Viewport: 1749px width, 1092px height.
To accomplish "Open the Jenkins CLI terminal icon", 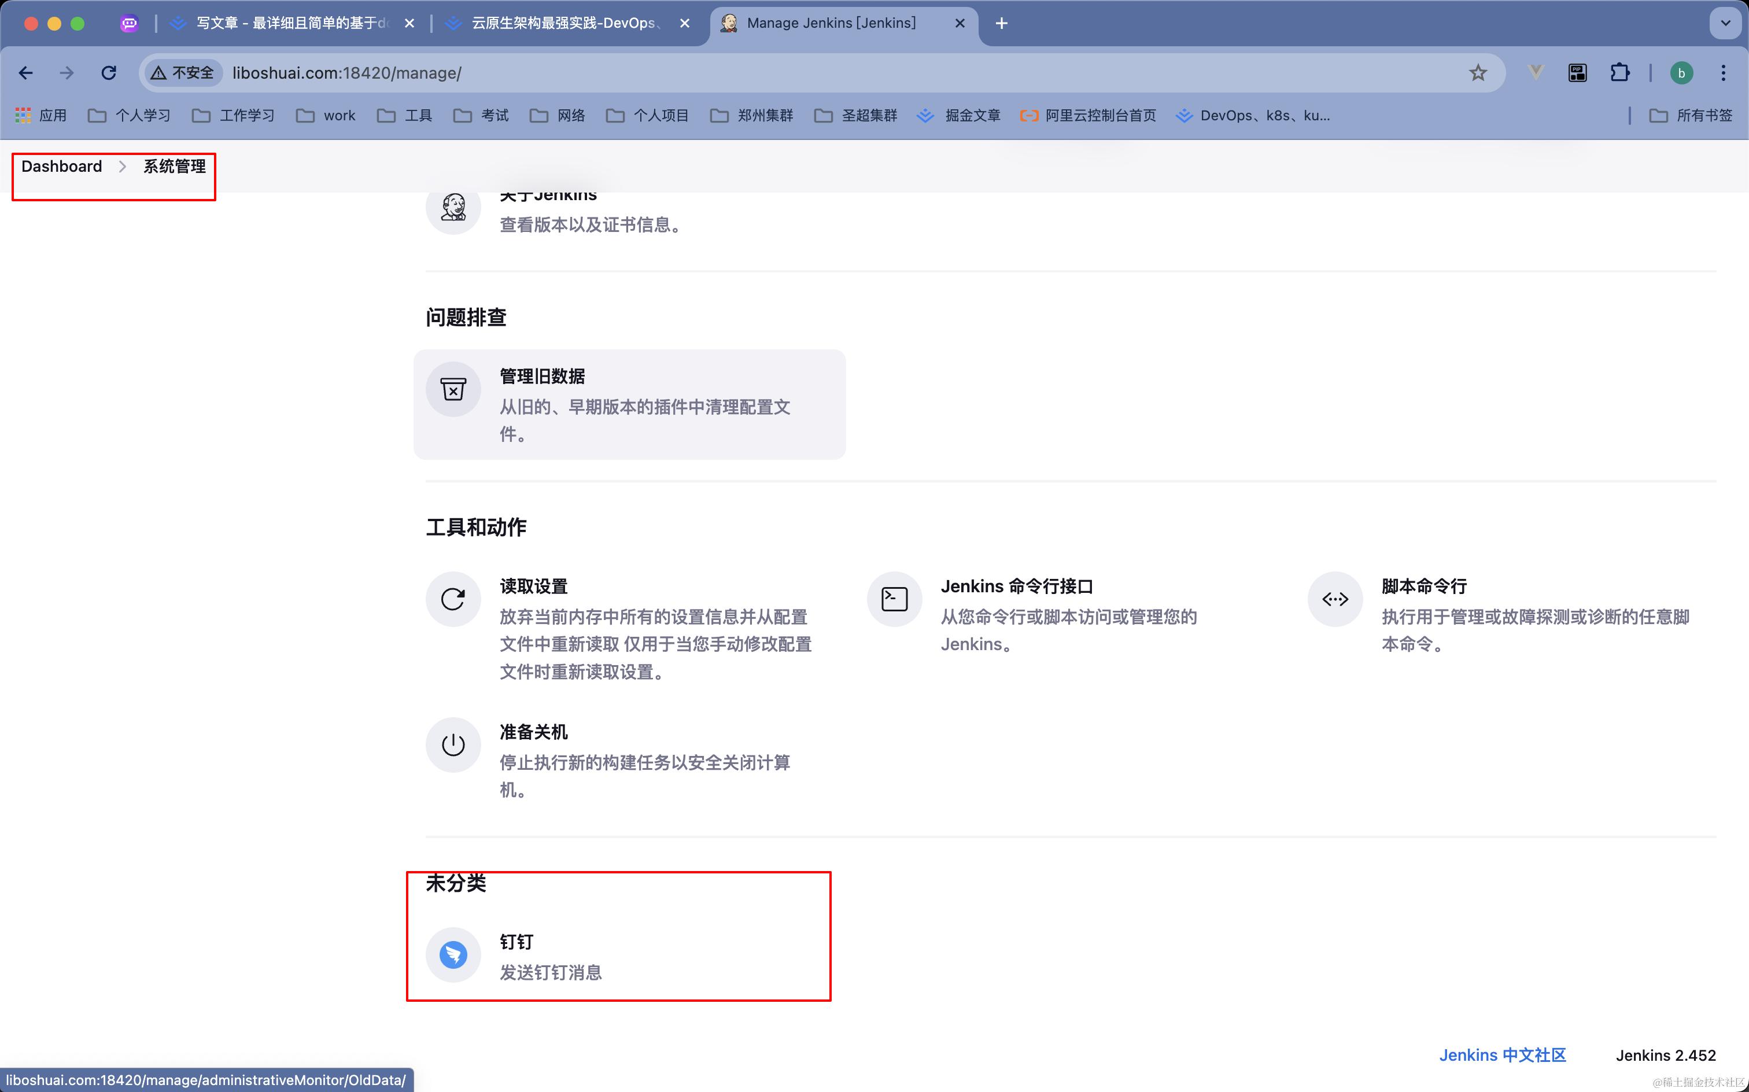I will click(x=894, y=599).
